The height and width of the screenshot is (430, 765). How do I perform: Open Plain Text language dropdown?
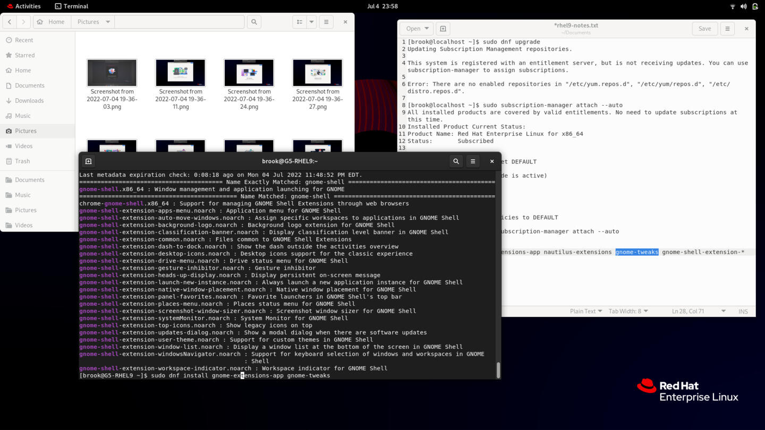pyautogui.click(x=586, y=311)
